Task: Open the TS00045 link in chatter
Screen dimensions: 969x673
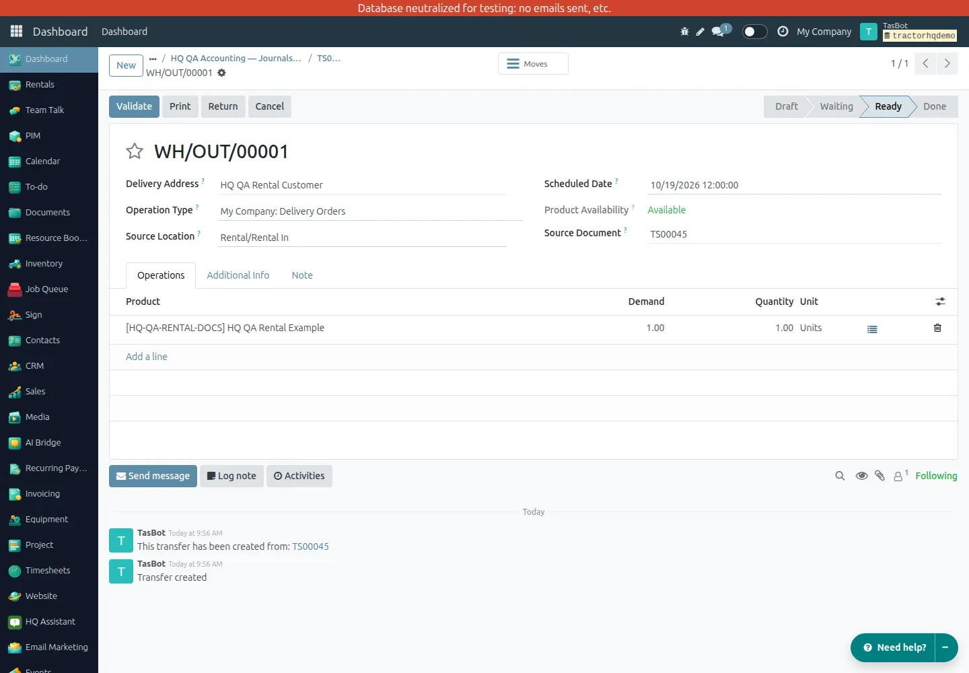Action: (310, 546)
